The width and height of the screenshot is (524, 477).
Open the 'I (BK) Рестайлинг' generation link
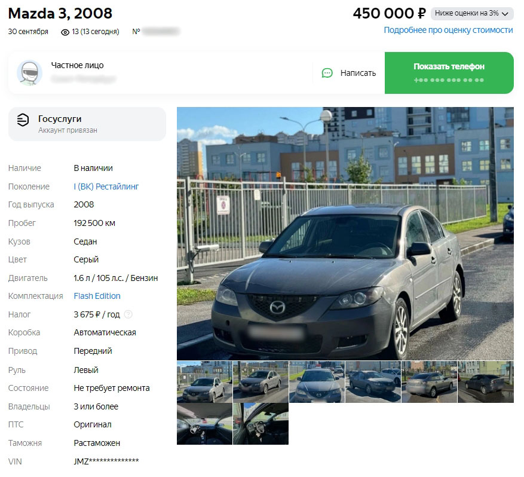tap(106, 186)
